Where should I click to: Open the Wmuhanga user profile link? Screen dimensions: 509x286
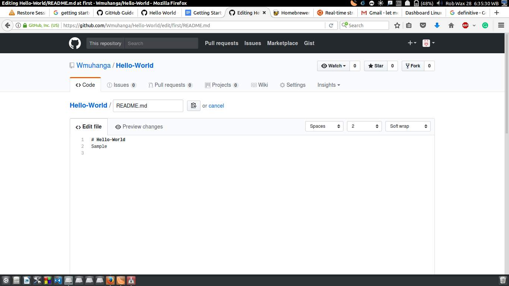(x=93, y=65)
